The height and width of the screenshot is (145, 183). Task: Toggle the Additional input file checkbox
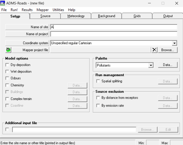tap(7, 130)
